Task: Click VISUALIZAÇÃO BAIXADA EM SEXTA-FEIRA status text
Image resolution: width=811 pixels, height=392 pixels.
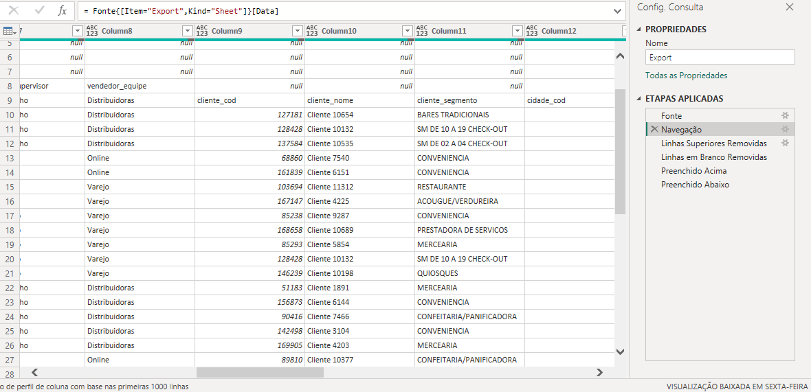Action: pos(737,387)
